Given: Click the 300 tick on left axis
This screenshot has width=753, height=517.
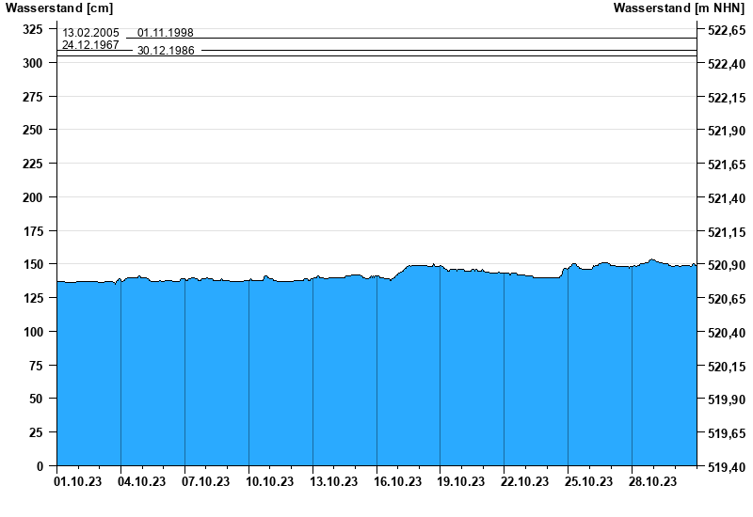Looking at the screenshot, I should pos(33,63).
